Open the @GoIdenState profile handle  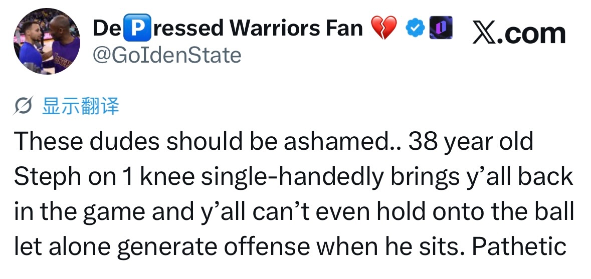click(167, 55)
